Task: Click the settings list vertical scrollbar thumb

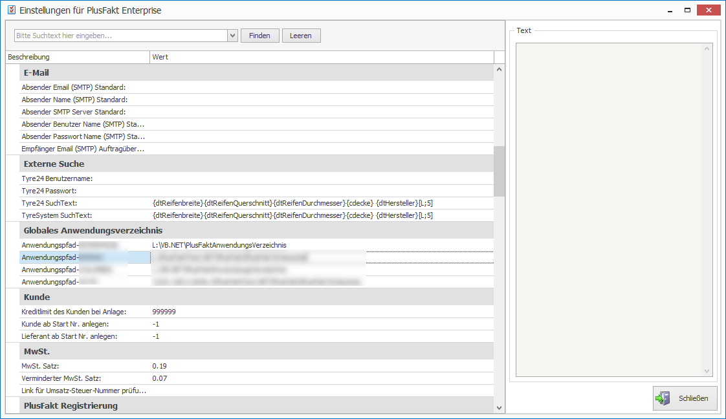Action: (499, 171)
